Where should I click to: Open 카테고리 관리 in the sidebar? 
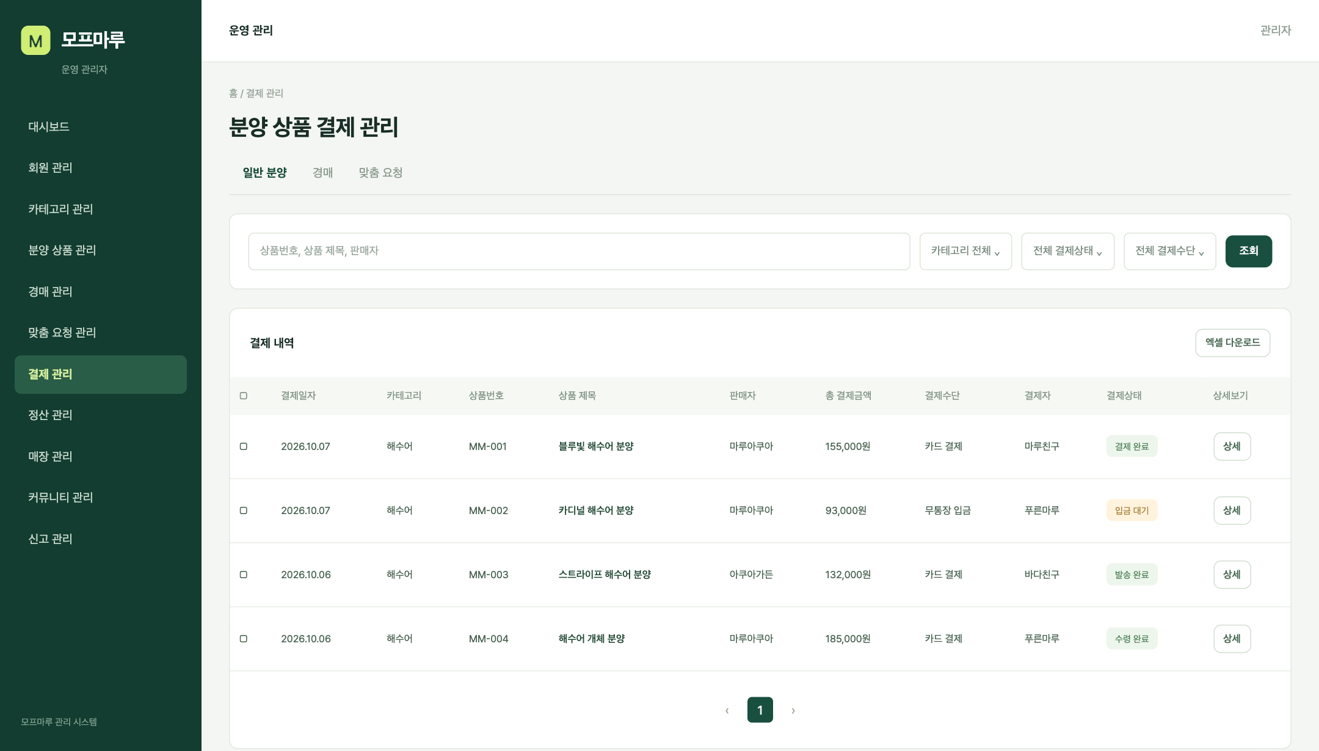point(101,209)
